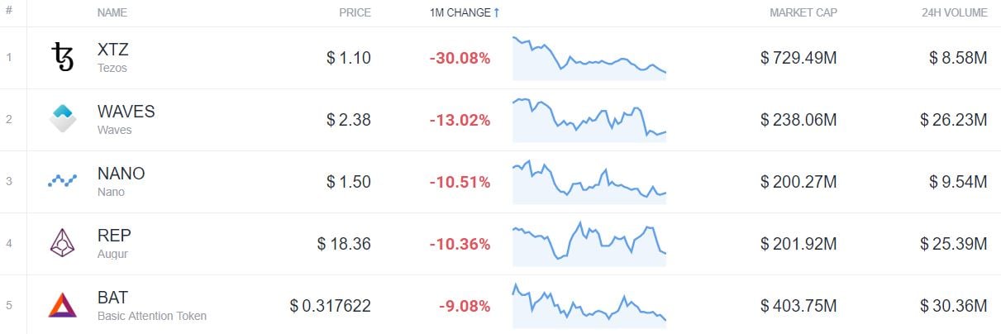Click the # rank column header
Viewport: 1001px width, 334px height.
point(8,13)
